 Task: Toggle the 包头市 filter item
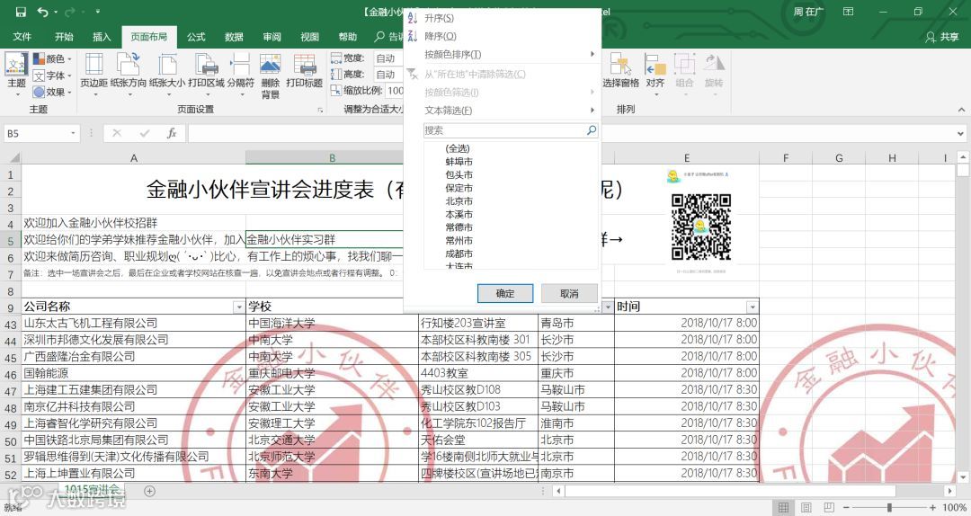459,174
